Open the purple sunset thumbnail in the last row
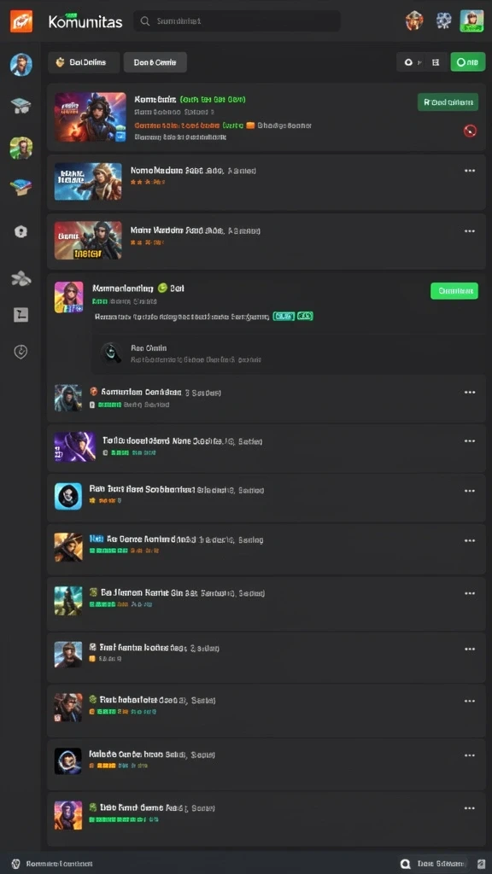492x874 pixels. tap(68, 815)
